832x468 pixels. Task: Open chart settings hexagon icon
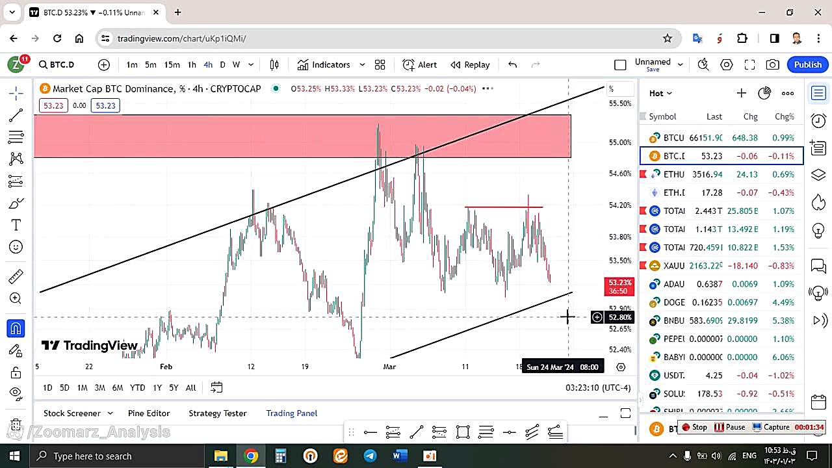[x=727, y=64]
